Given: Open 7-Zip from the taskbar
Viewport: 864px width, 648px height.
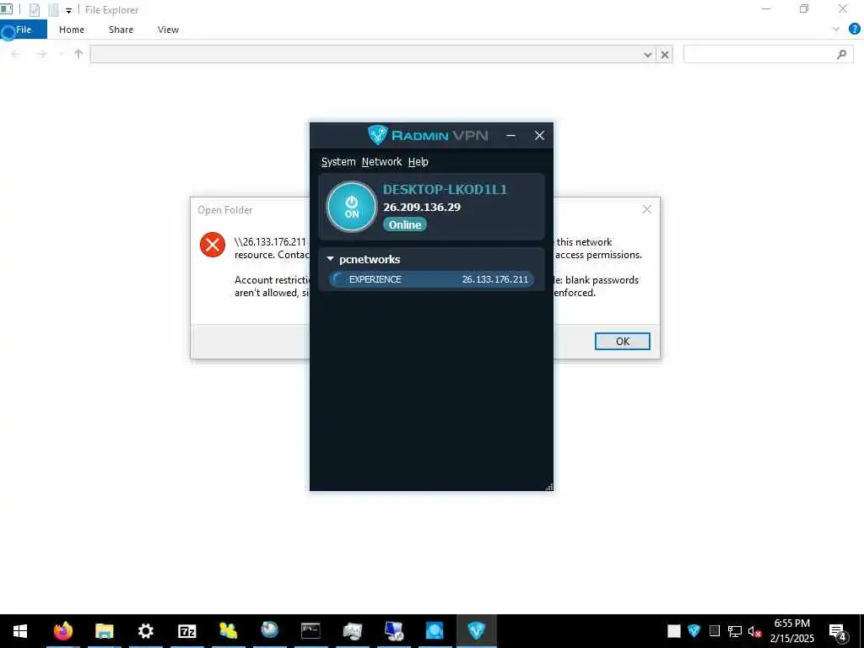Looking at the screenshot, I should 186,631.
